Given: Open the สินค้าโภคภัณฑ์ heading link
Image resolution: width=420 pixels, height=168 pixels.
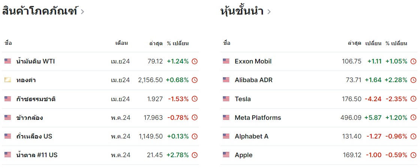Looking at the screenshot, I should pos(40,11).
